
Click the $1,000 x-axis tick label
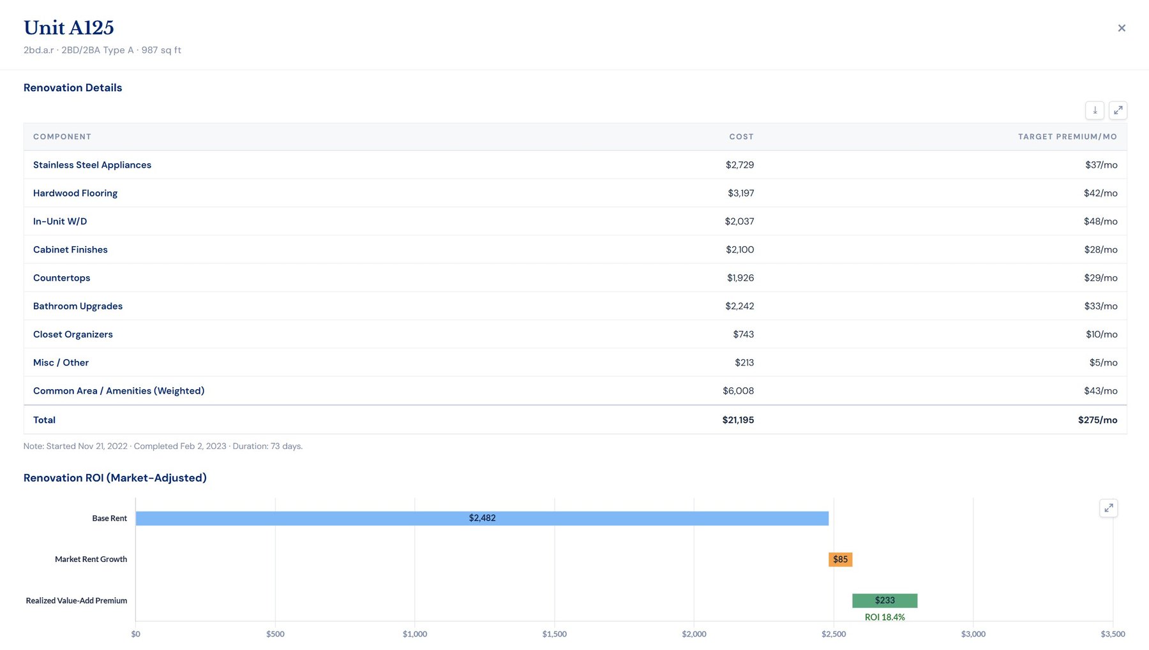point(415,634)
